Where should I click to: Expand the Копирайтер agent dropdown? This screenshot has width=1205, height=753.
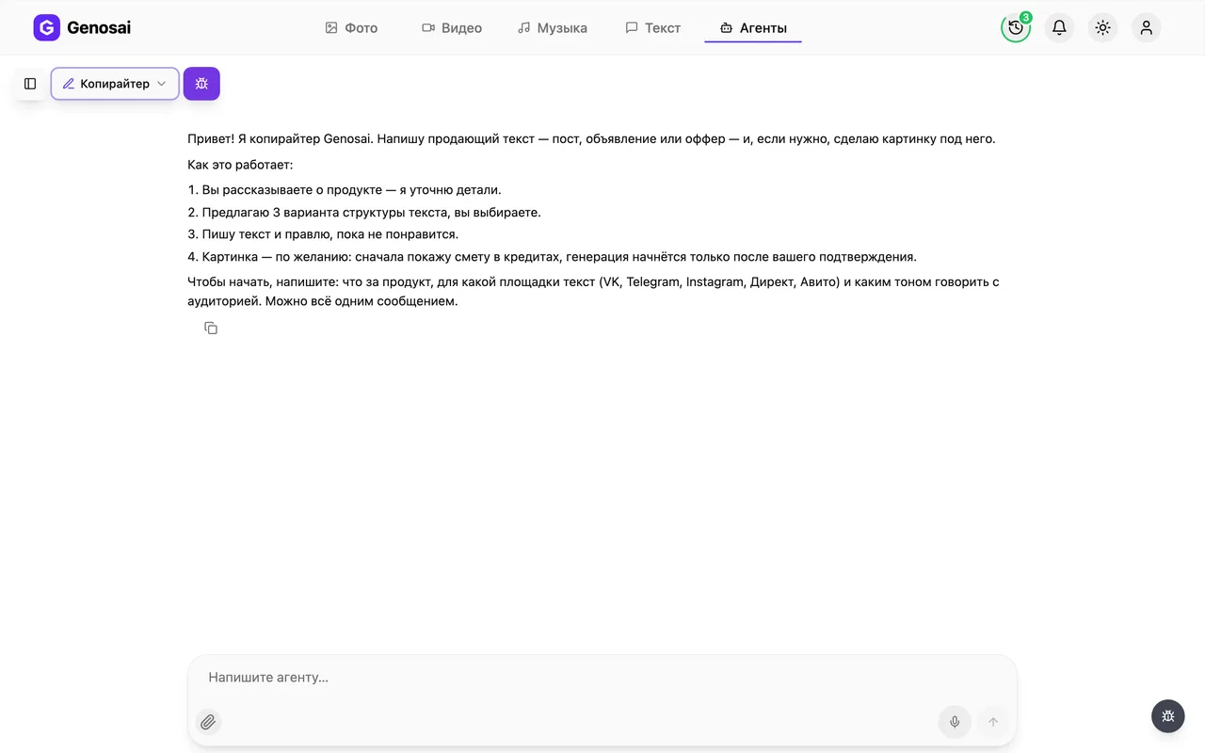115,84
